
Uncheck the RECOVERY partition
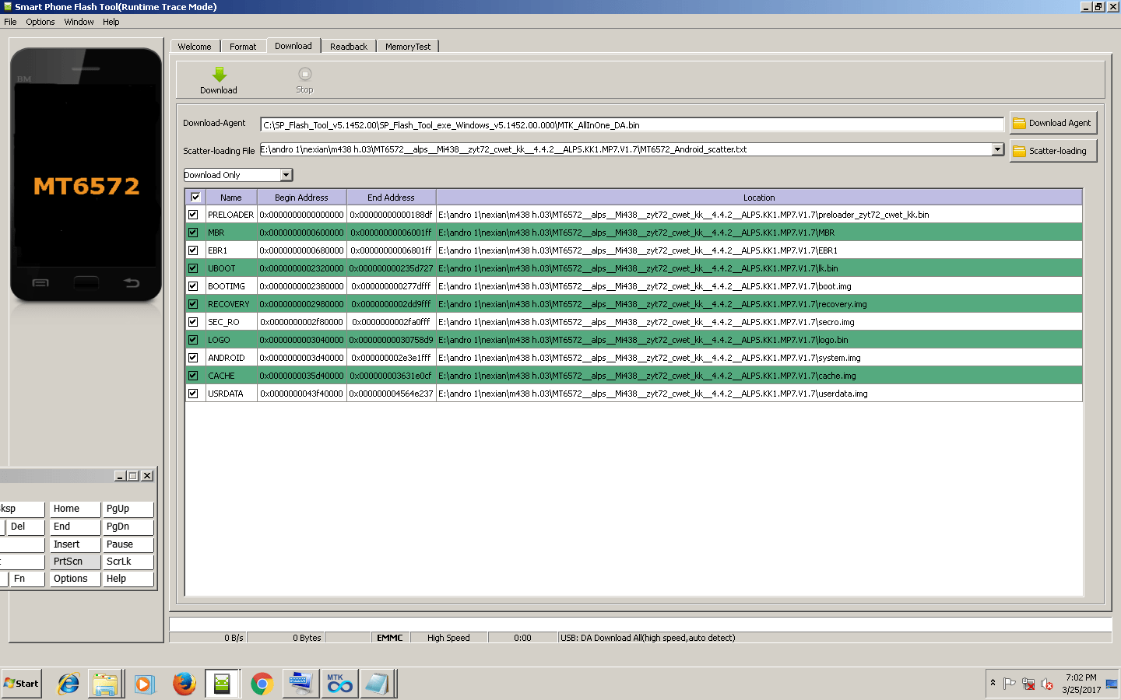[x=193, y=304]
